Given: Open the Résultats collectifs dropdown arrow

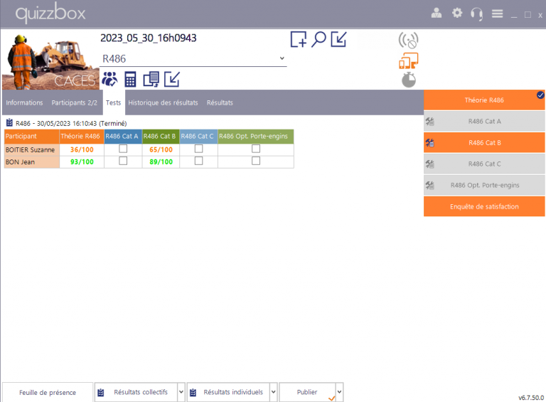Looking at the screenshot, I should coord(181,392).
